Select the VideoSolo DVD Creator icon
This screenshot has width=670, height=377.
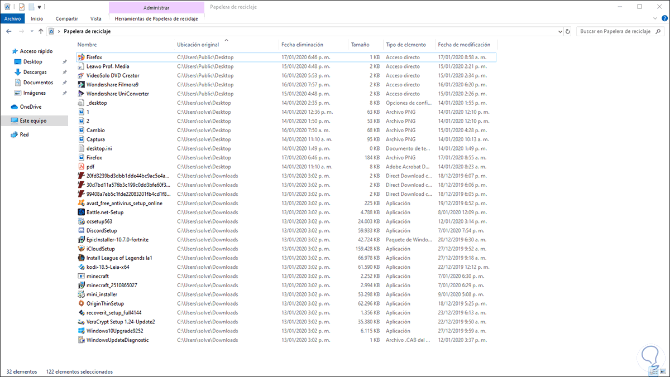[81, 75]
